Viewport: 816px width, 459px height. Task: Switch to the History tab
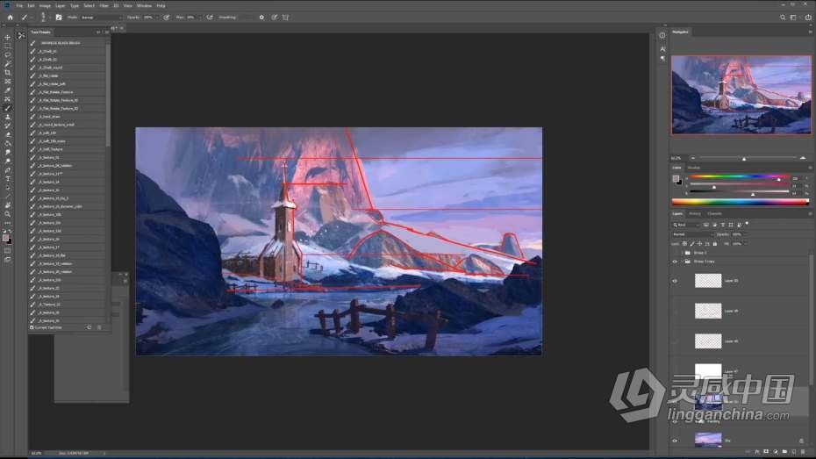pyautogui.click(x=695, y=214)
